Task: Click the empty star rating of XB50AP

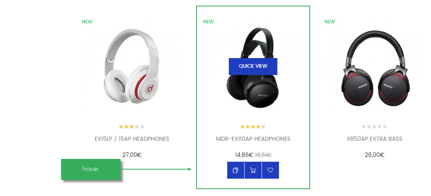Action: tap(374, 127)
